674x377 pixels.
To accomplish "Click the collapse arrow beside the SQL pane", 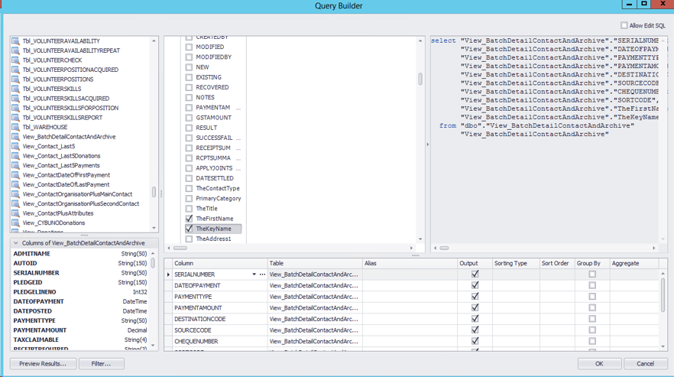I will coord(428,145).
